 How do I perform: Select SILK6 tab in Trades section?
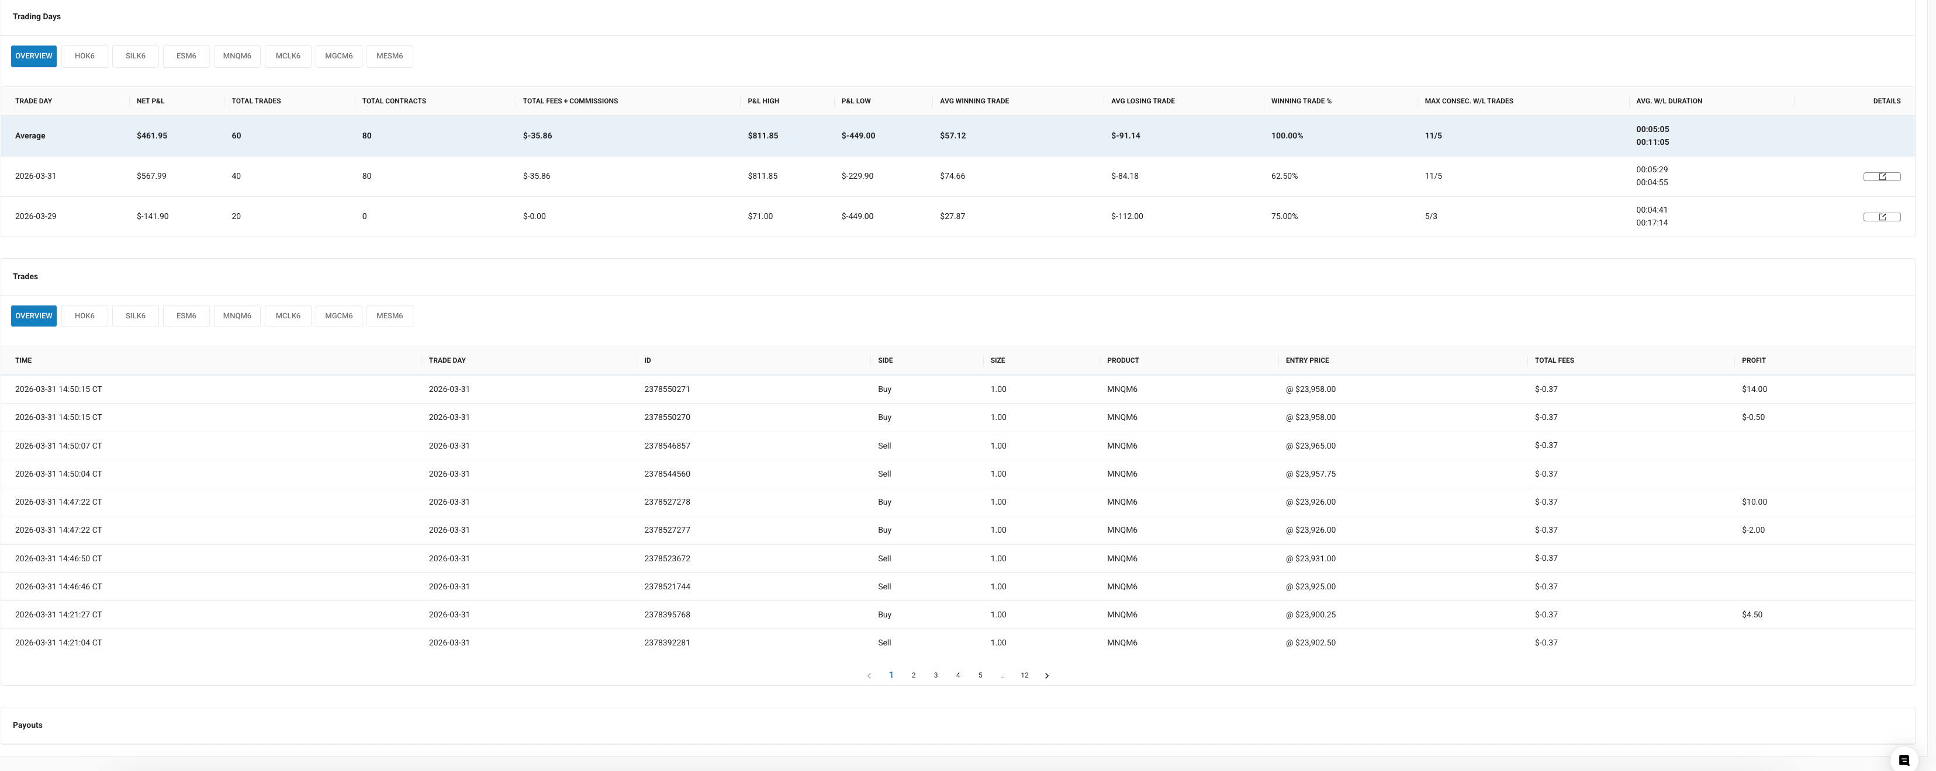pyautogui.click(x=135, y=316)
